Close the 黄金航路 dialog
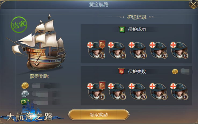This screenshot has width=198, height=124. click(x=193, y=5)
